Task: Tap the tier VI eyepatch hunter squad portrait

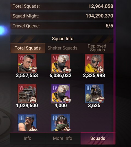Action: 94,63
